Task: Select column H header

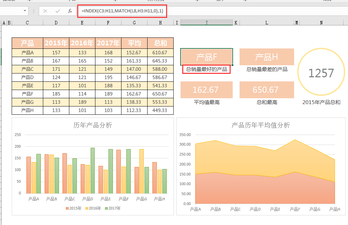Action: tap(161, 23)
